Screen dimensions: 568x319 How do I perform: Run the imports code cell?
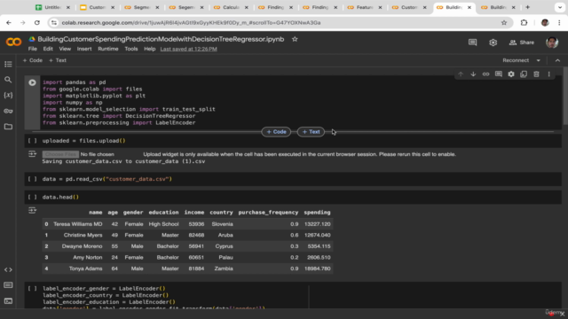tap(32, 82)
